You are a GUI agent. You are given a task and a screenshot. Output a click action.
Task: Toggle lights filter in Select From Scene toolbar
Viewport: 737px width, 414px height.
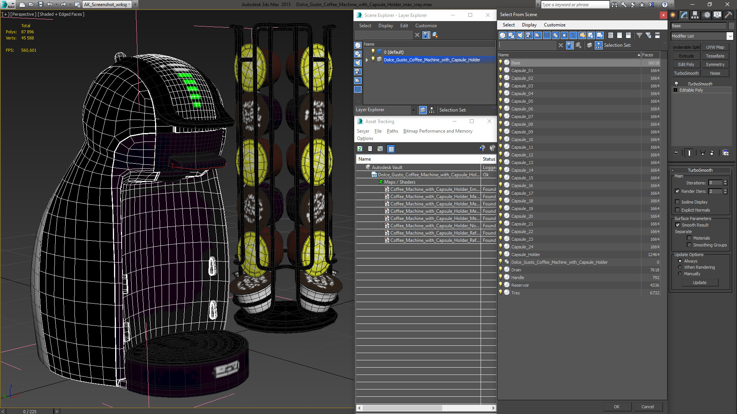pyautogui.click(x=520, y=35)
